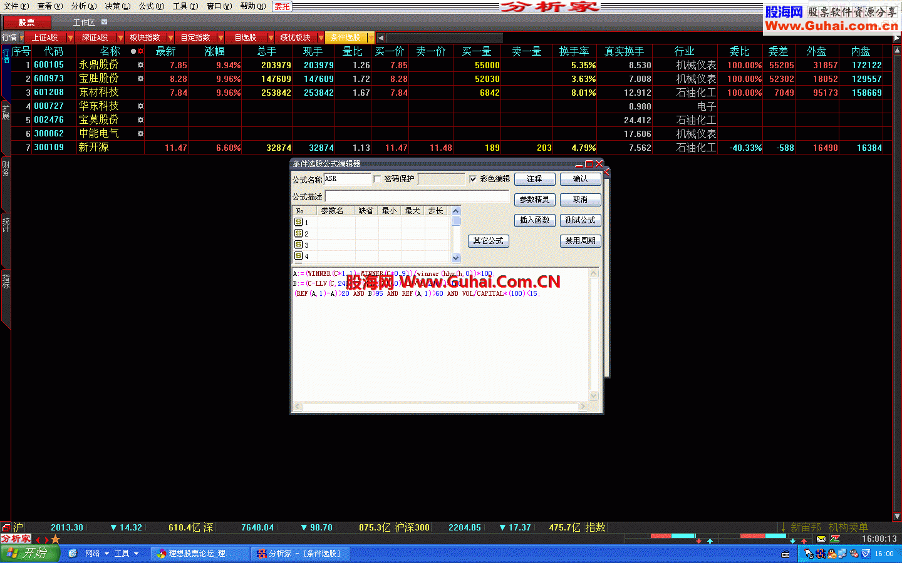Expand the 自定指数 tab dropdown arrow
The height and width of the screenshot is (563, 902).
[x=220, y=38]
